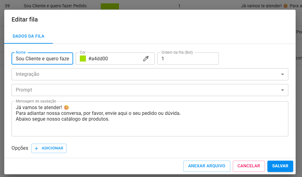Viewport: 302px width, 177px height.
Task: Click the background row name Sou Cliente e quero fazer Pedido
Action: point(55,6)
